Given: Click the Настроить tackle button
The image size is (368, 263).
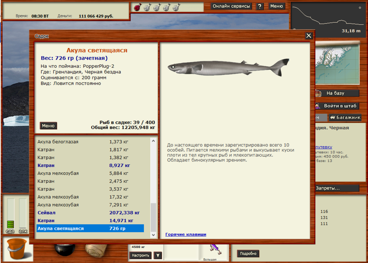Looking at the screenshot, I should click(x=140, y=255).
